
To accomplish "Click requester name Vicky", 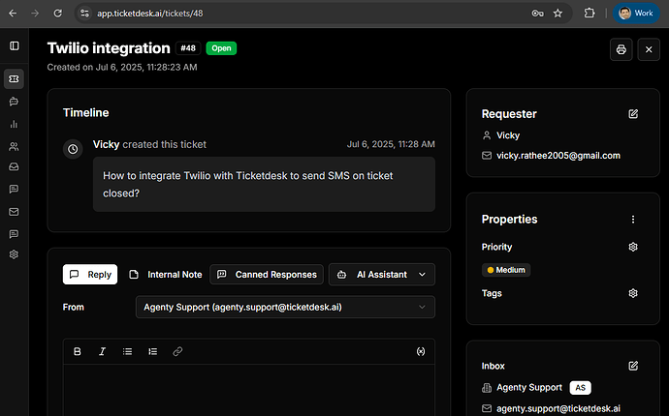I will click(508, 135).
